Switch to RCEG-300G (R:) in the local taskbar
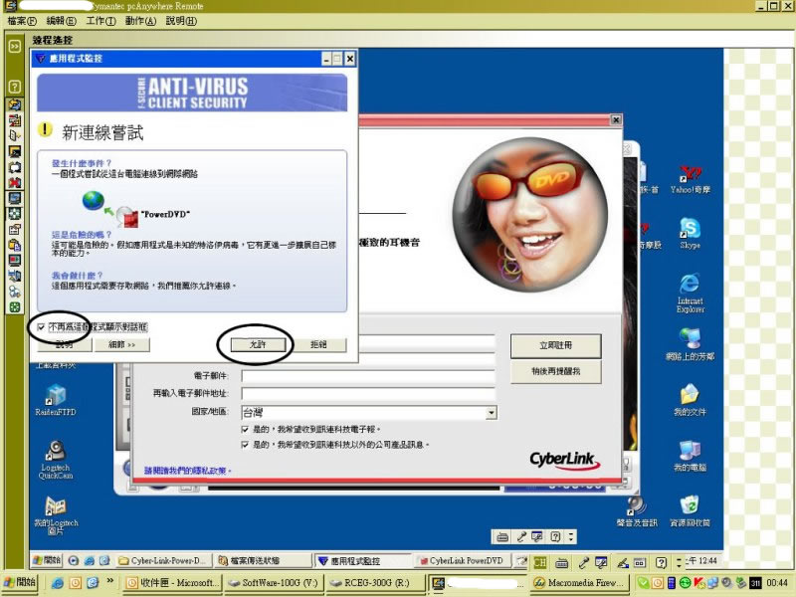 pyautogui.click(x=375, y=583)
